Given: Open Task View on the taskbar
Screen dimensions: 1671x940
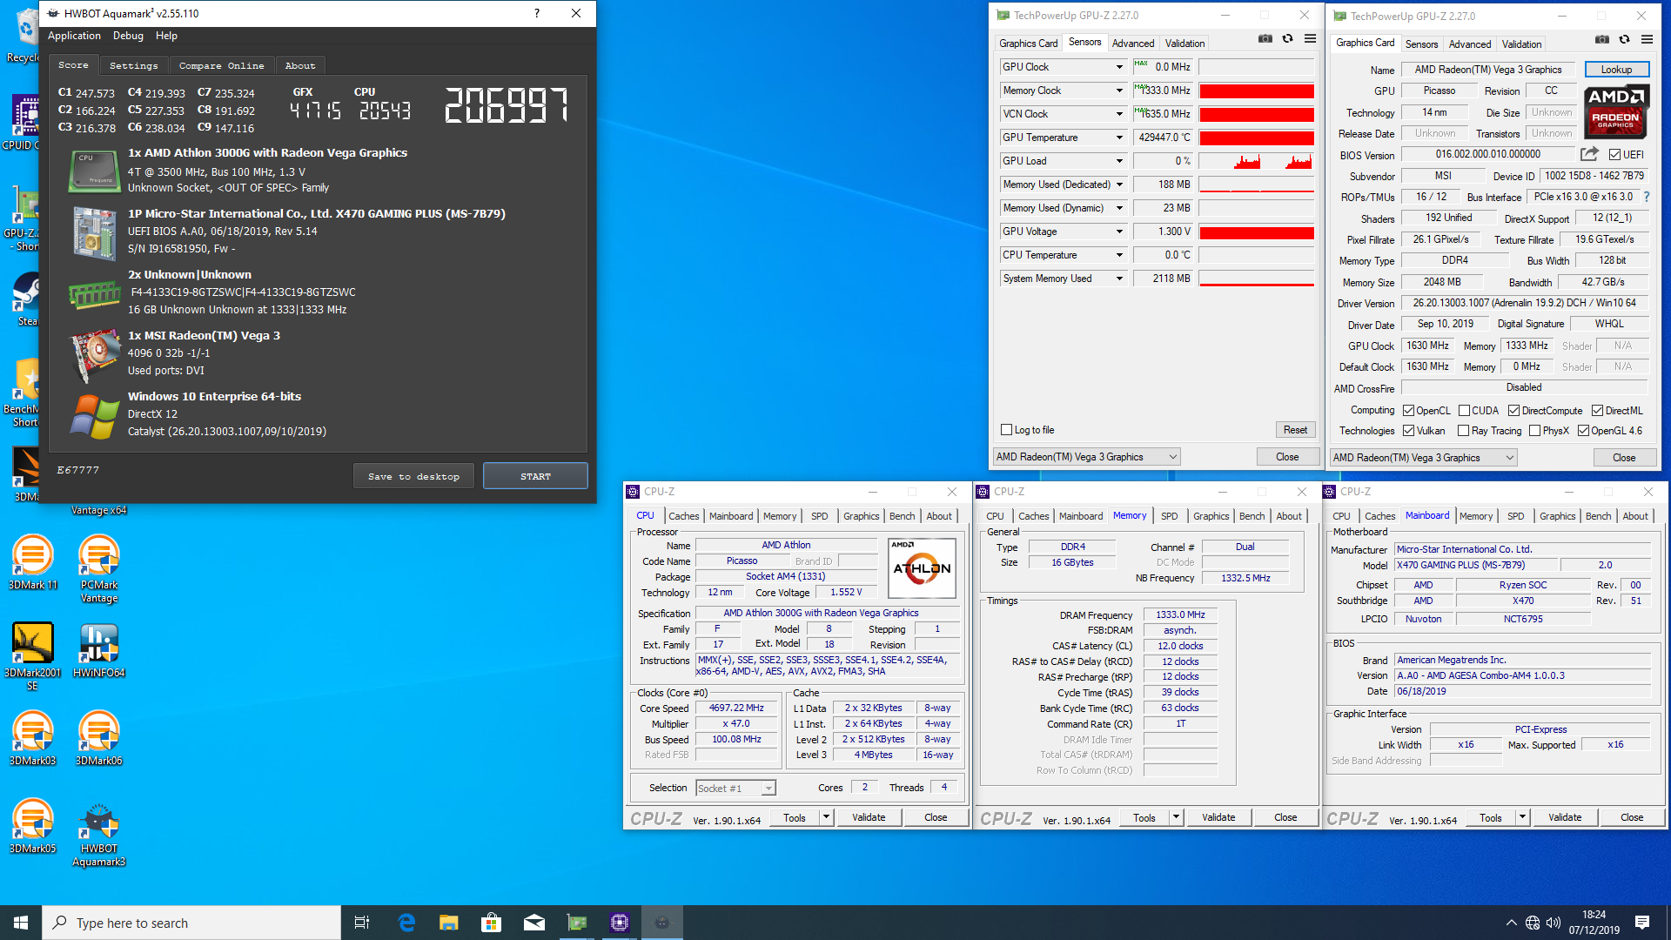Looking at the screenshot, I should pos(362,923).
